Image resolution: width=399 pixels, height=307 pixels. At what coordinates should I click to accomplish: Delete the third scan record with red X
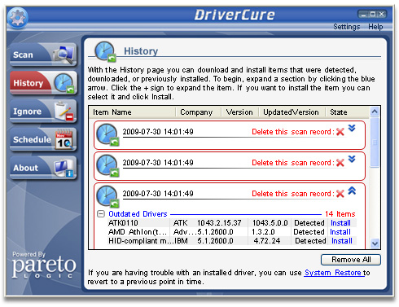coord(340,194)
